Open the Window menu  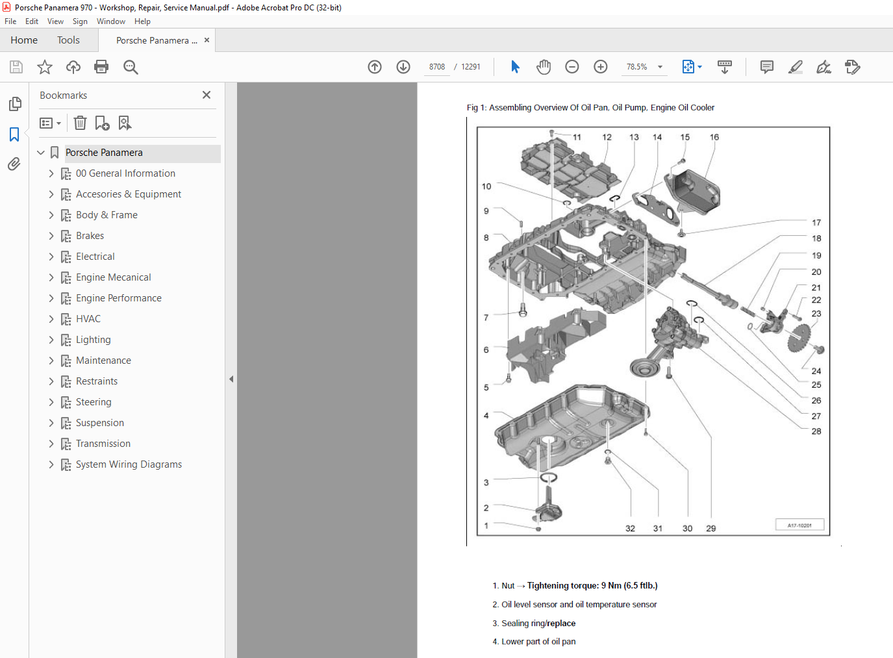(111, 21)
